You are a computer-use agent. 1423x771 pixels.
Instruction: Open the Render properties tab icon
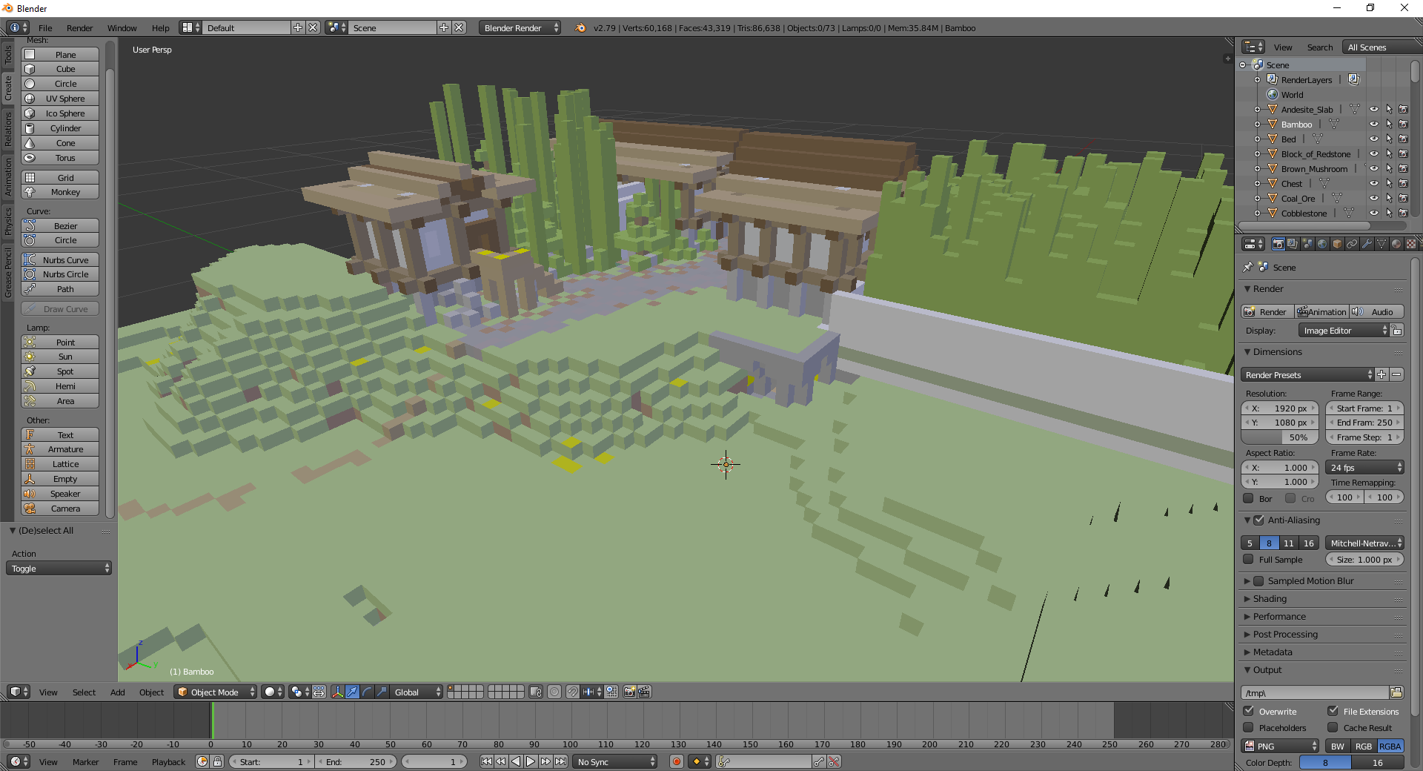[x=1278, y=244]
